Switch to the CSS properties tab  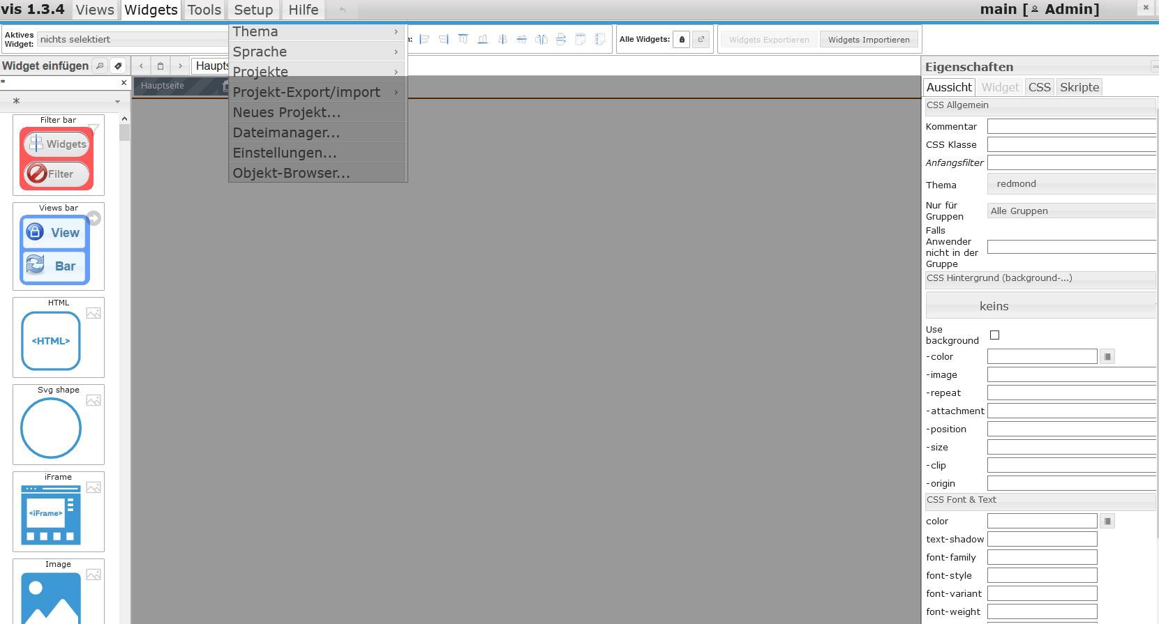[1039, 87]
